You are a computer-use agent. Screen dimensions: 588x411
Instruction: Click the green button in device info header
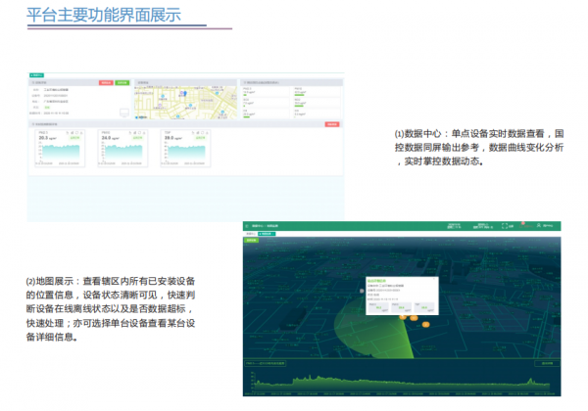pyautogui.click(x=122, y=84)
